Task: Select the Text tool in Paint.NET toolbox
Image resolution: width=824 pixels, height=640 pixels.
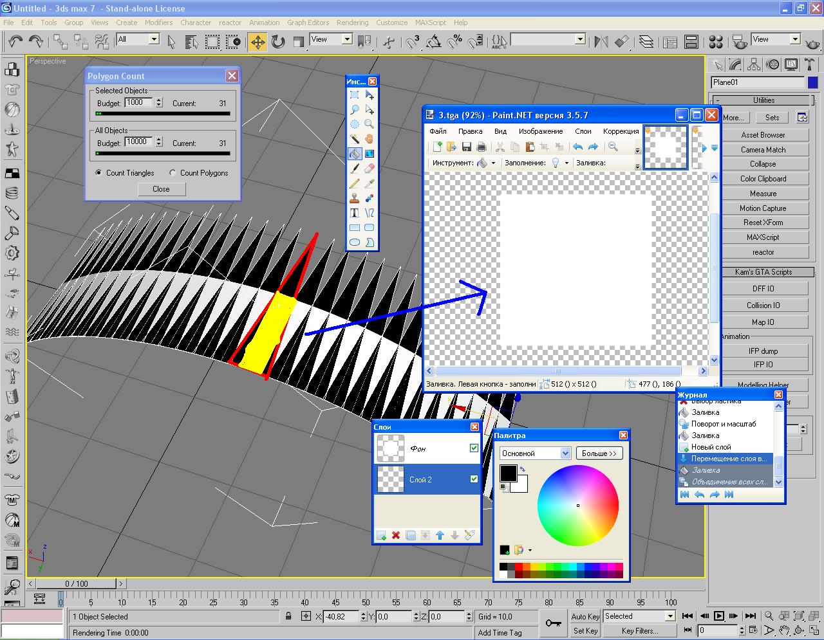Action: (x=355, y=212)
